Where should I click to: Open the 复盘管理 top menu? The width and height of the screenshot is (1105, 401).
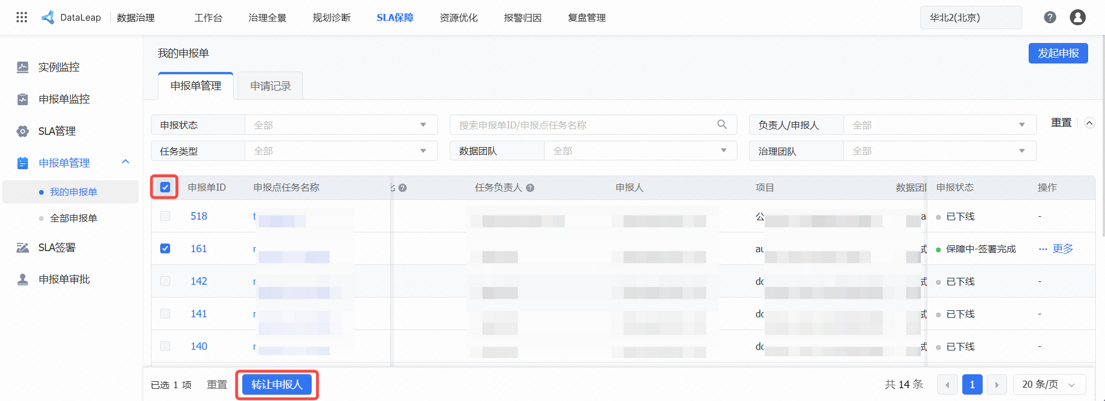point(587,18)
